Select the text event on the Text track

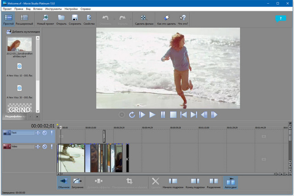coord(104,136)
